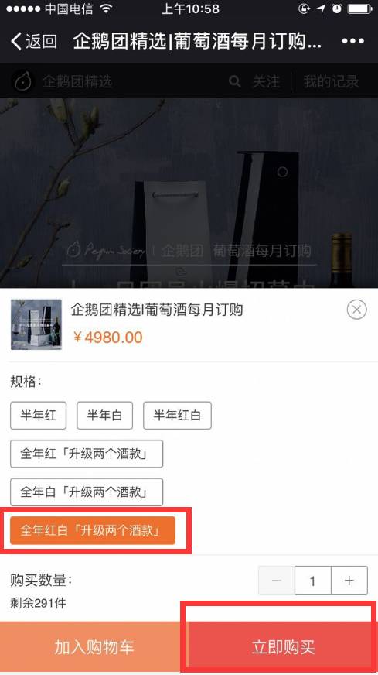
Task: Tap the 立即购买 buy now button
Action: point(284,647)
